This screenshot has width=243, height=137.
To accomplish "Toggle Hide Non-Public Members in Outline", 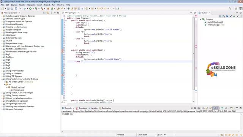I will [234, 16].
